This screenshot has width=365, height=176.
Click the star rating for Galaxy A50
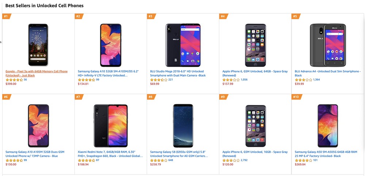pyautogui.click(x=303, y=160)
